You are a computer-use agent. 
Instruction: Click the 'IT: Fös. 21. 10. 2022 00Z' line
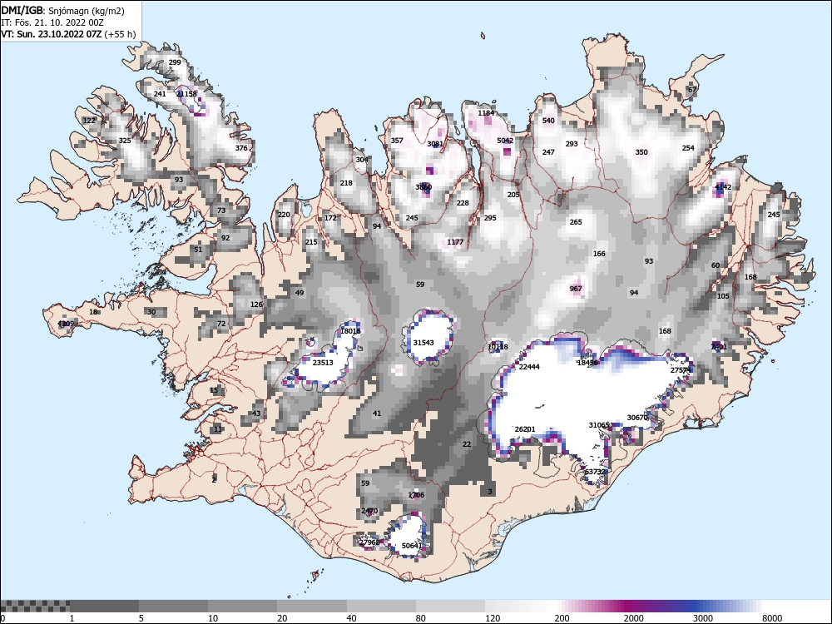point(52,22)
